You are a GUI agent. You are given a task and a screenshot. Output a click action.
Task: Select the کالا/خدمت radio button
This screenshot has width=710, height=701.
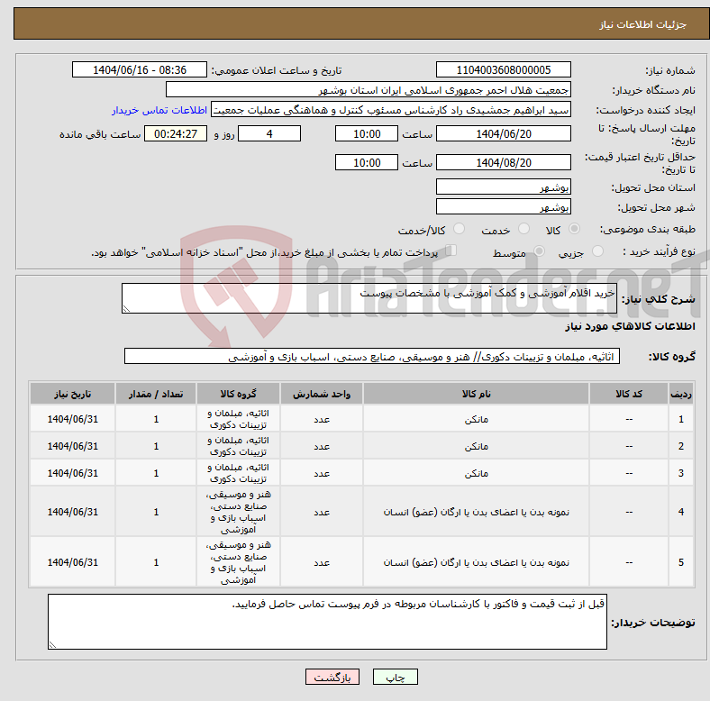point(460,229)
